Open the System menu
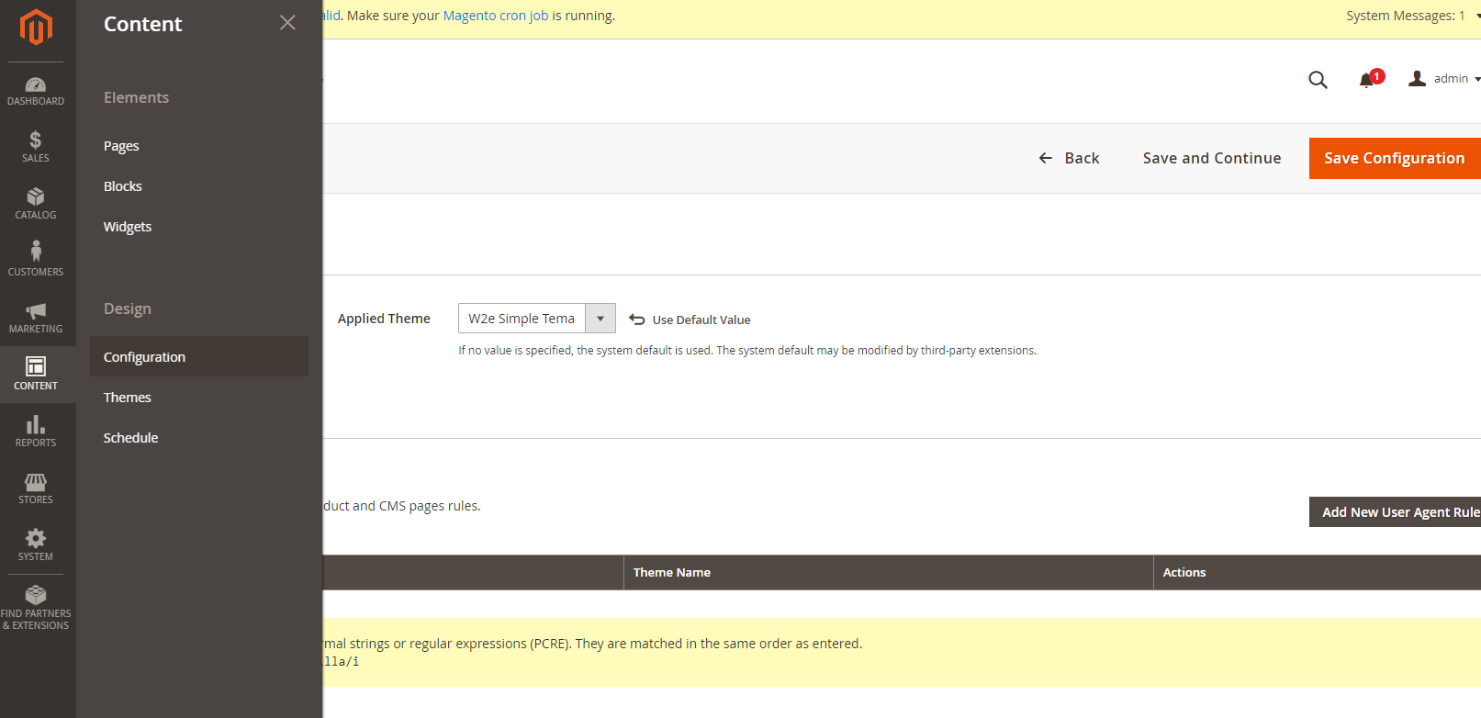1481x718 pixels. coord(36,545)
